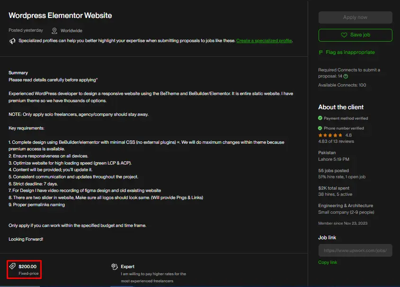400x287 pixels.
Task: Click the Expert level head icon
Action: coord(115,267)
